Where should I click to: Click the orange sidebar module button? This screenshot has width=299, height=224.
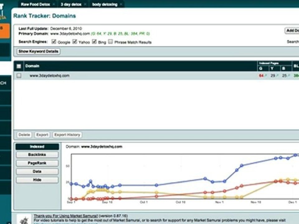pos(5,31)
